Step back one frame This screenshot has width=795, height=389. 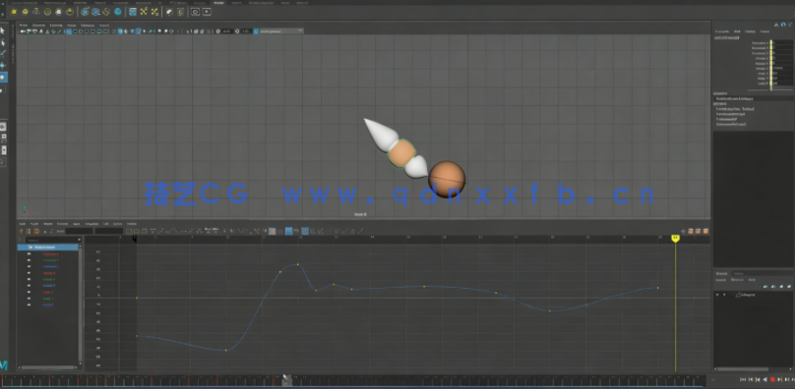point(751,379)
